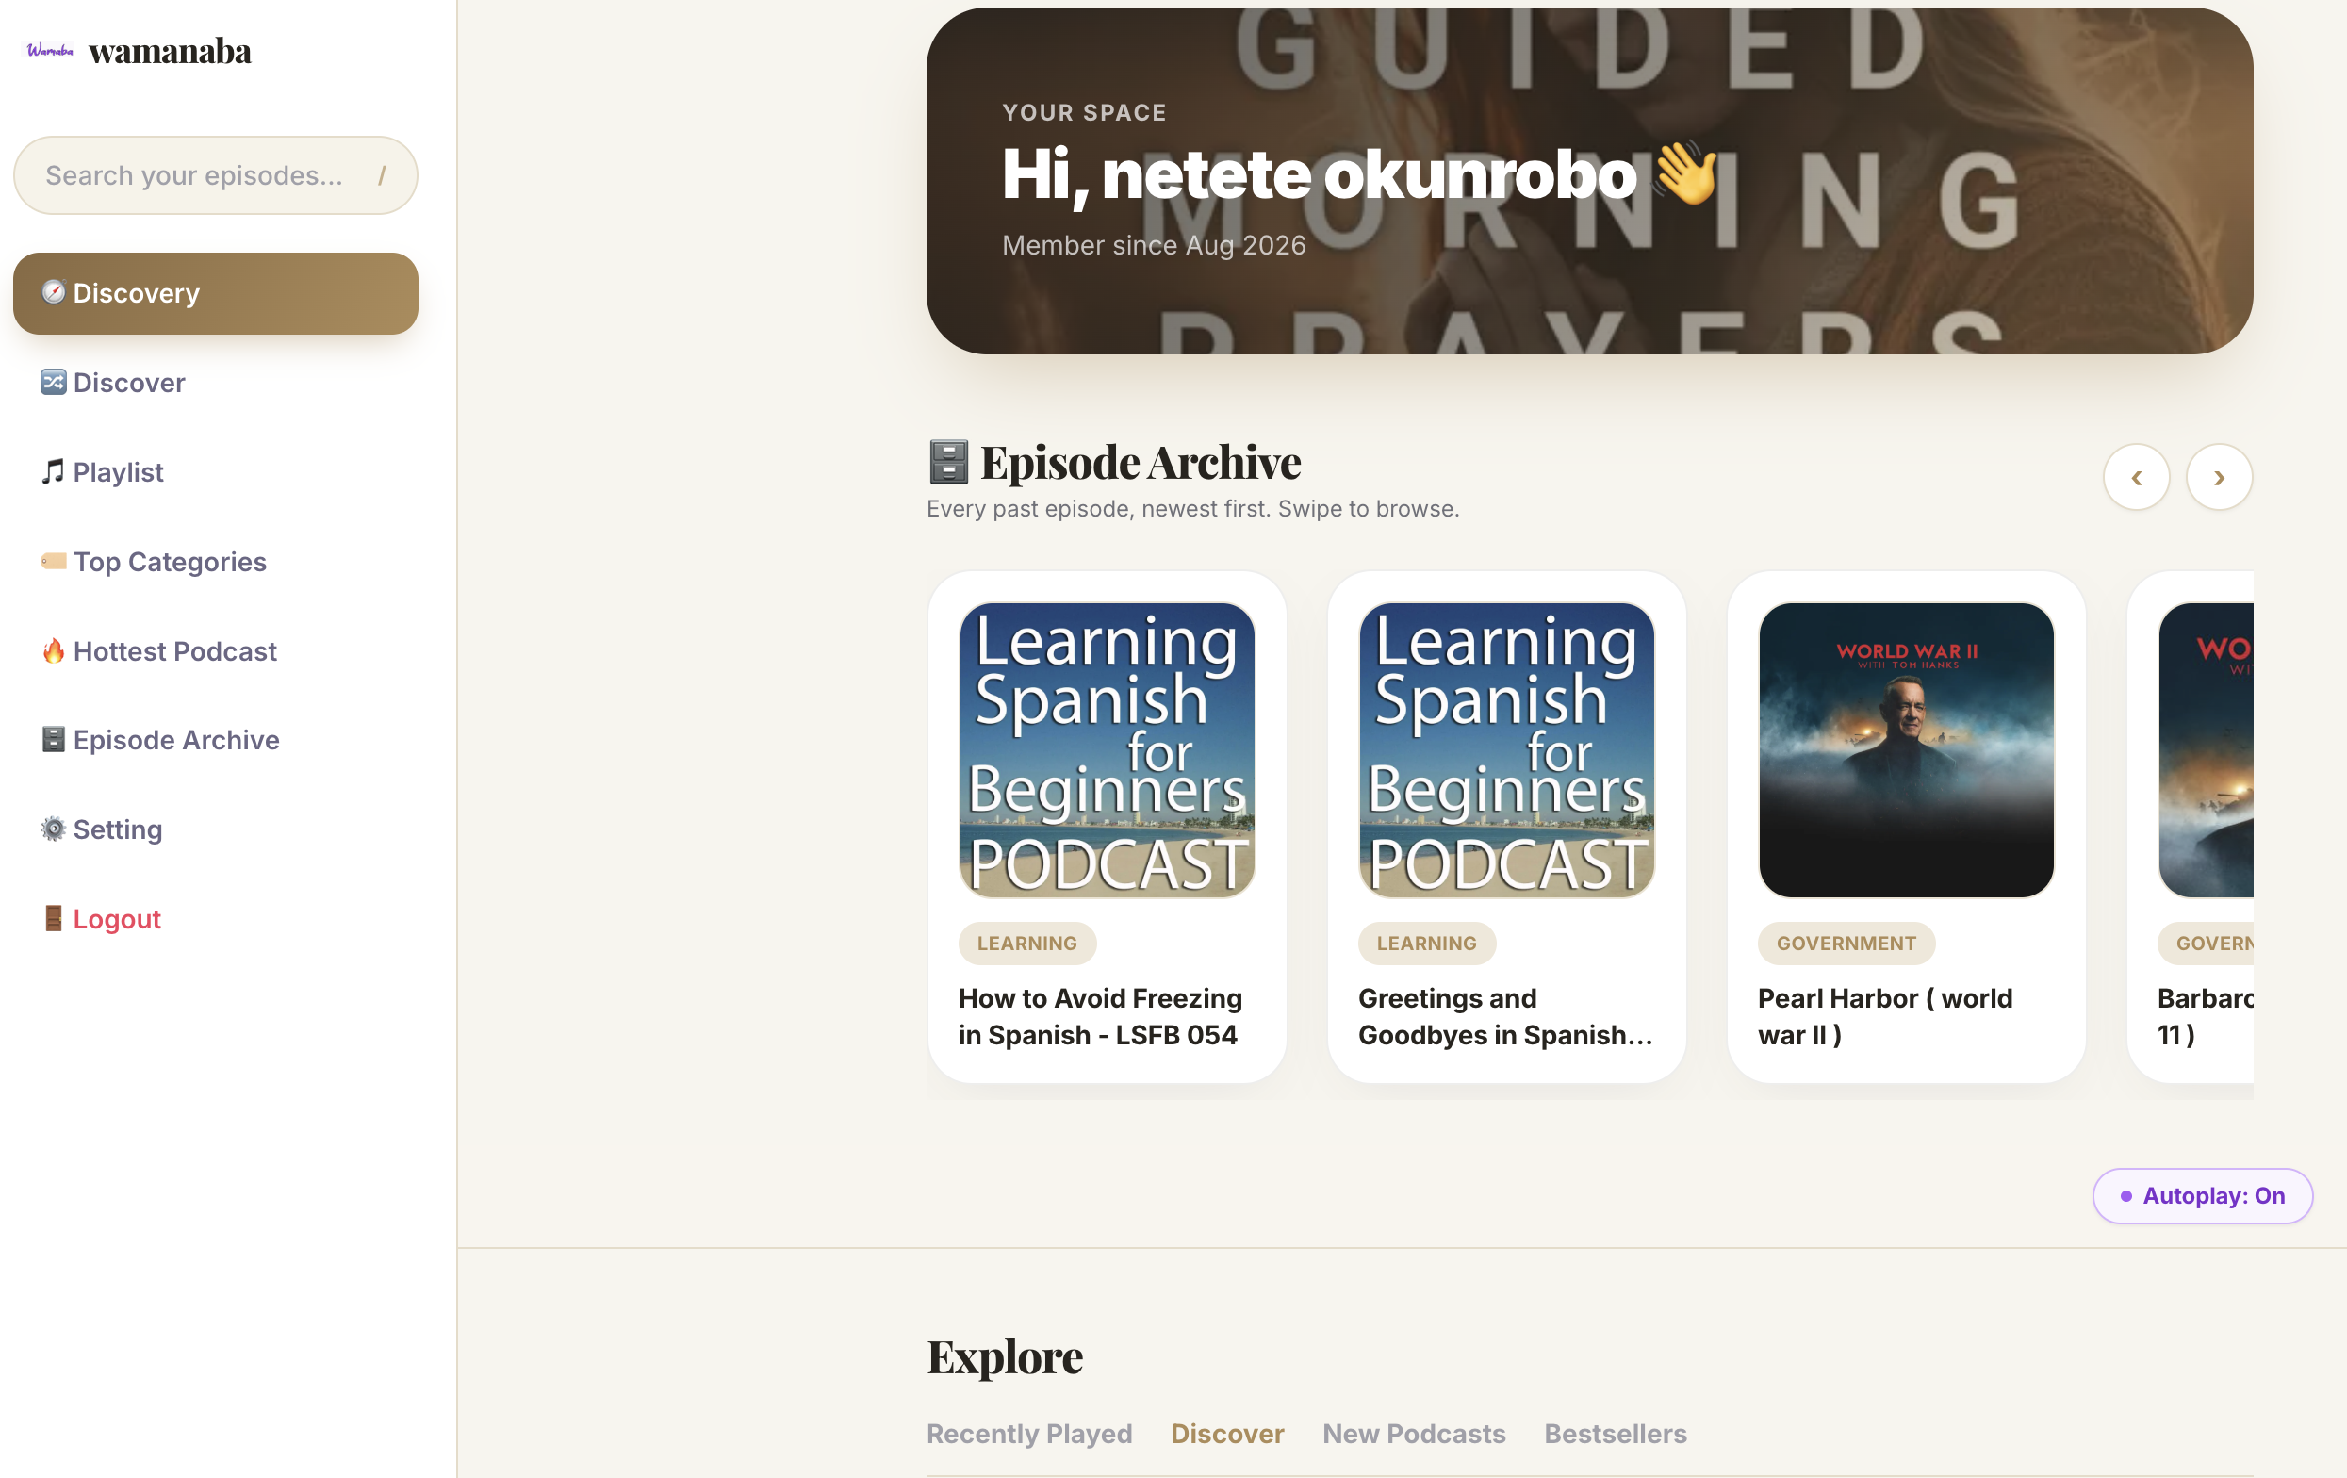Open Greetings and Goodbyes episode cover

coord(1507,749)
